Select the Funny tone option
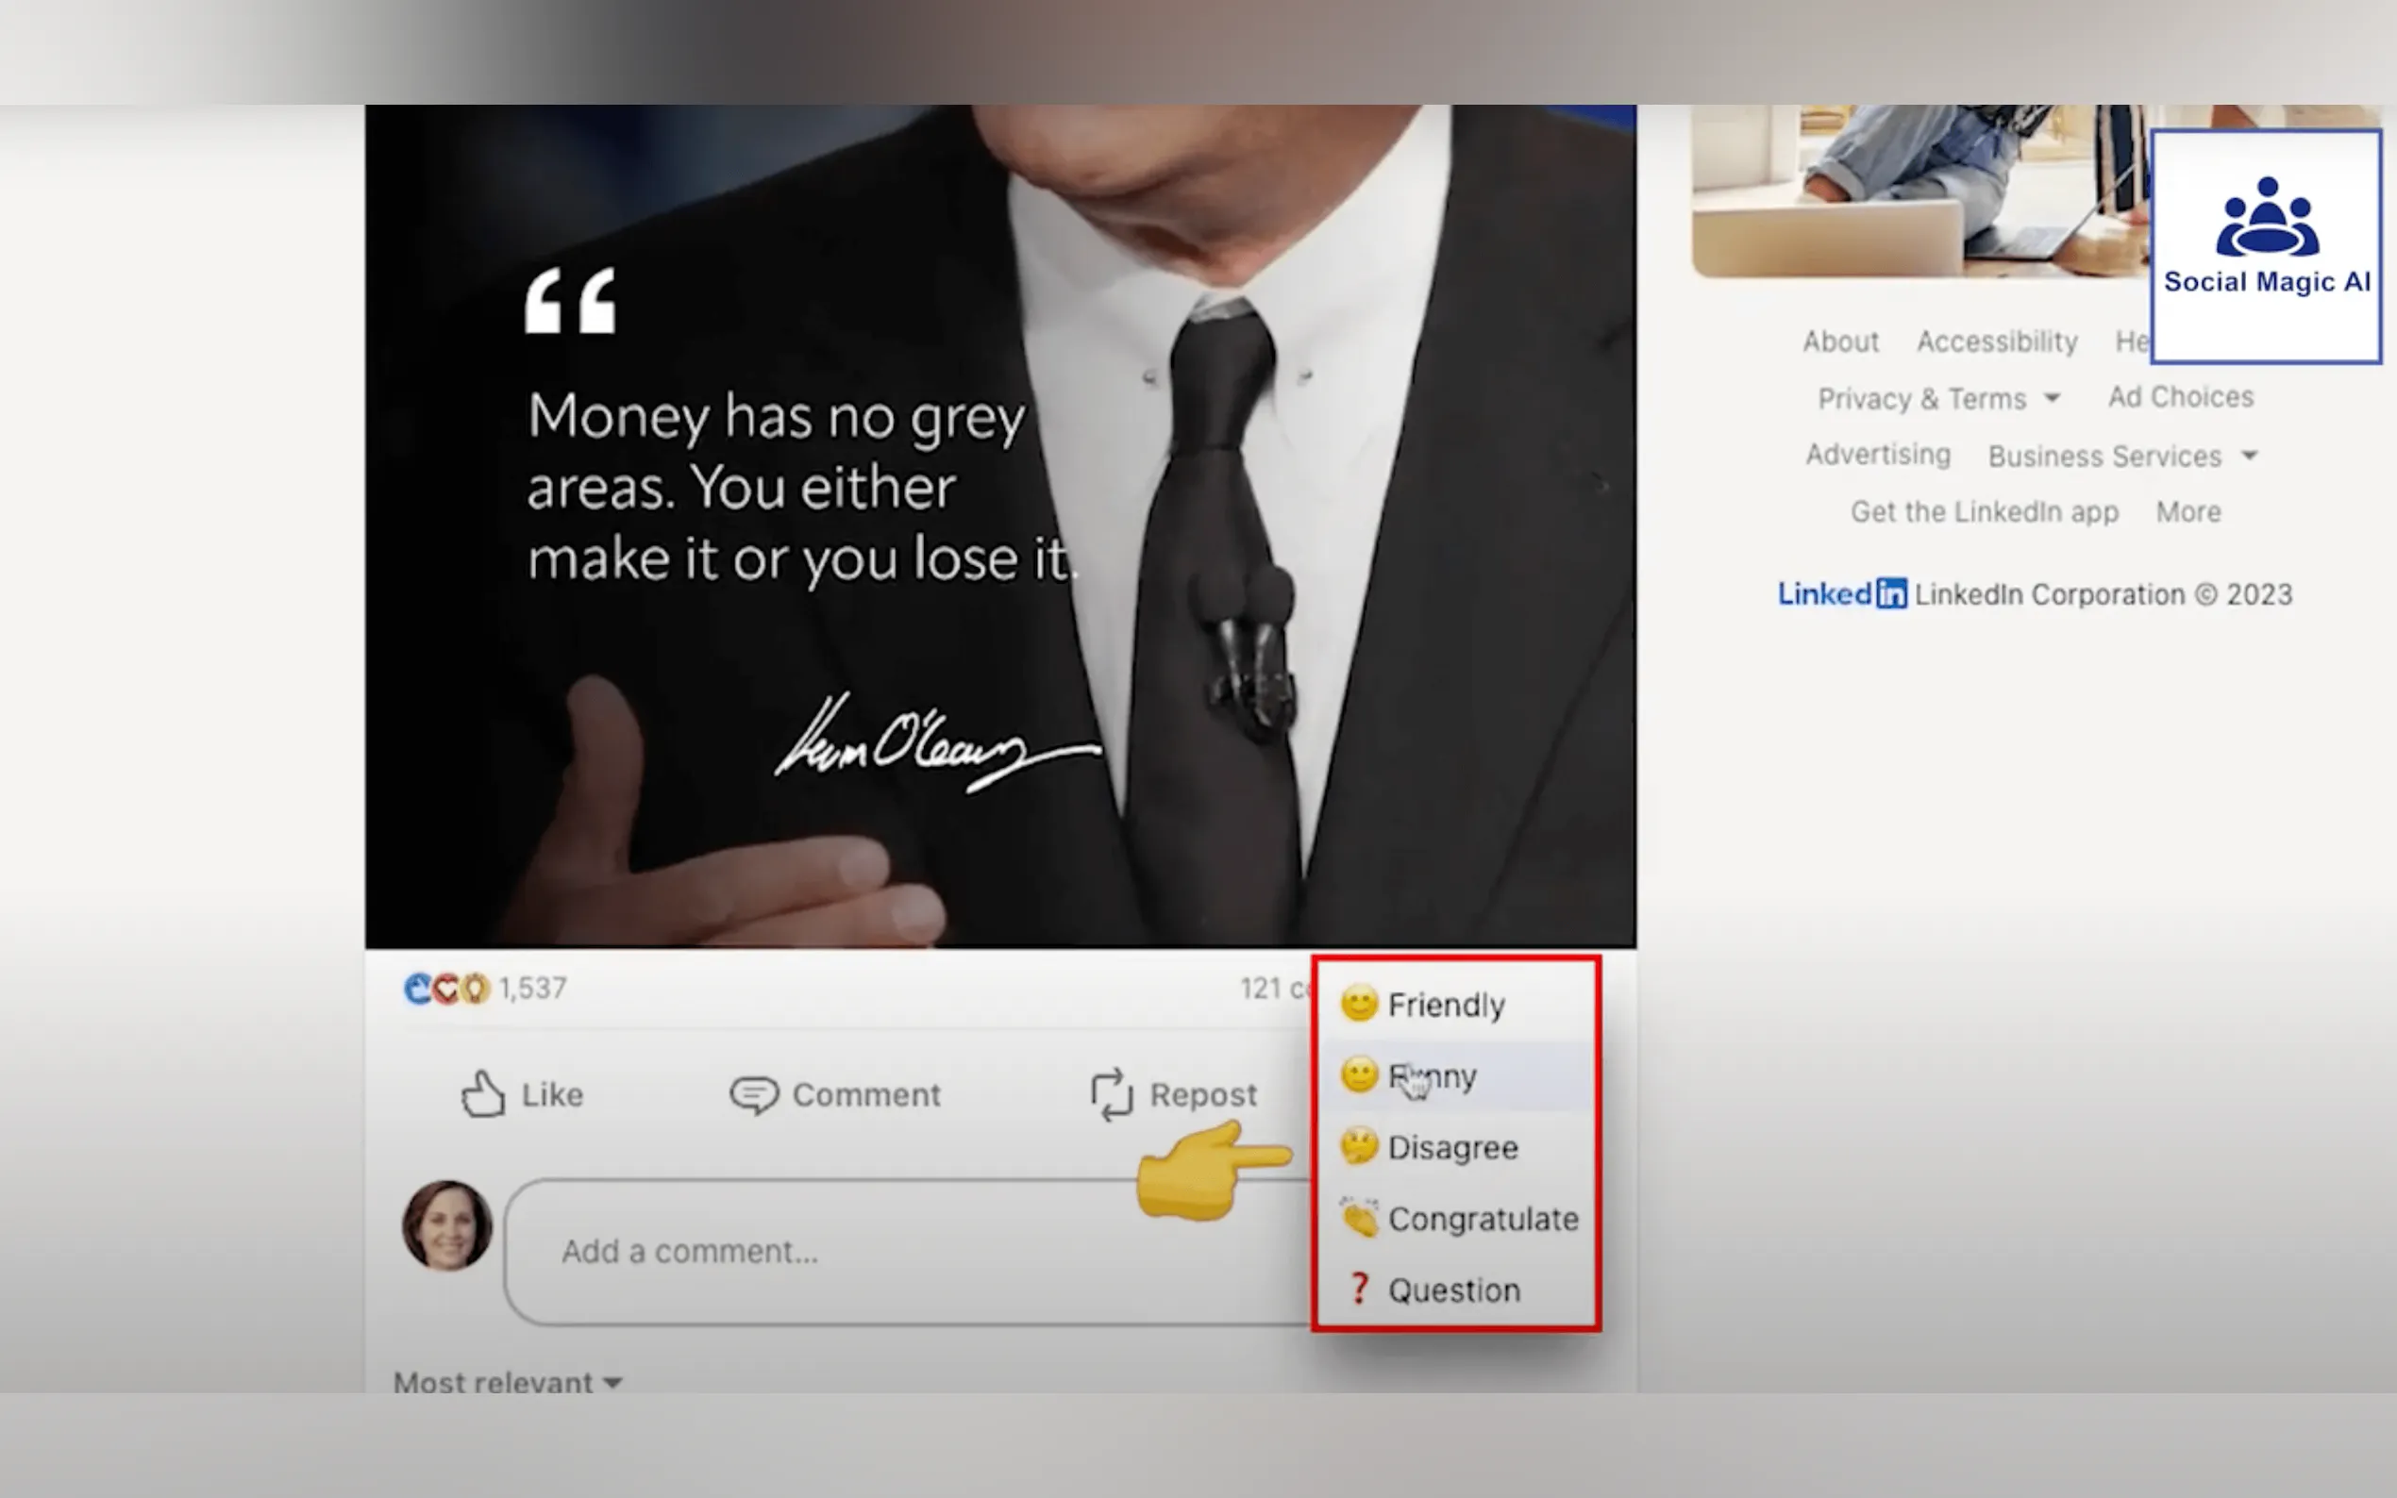This screenshot has height=1498, width=2397. [1433, 1076]
